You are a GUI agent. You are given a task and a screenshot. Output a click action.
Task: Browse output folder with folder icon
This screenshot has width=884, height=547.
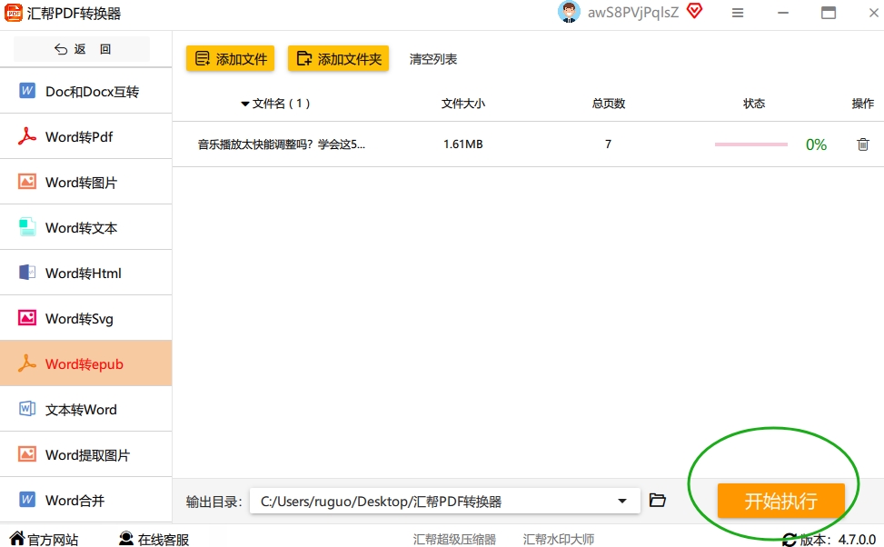658,500
